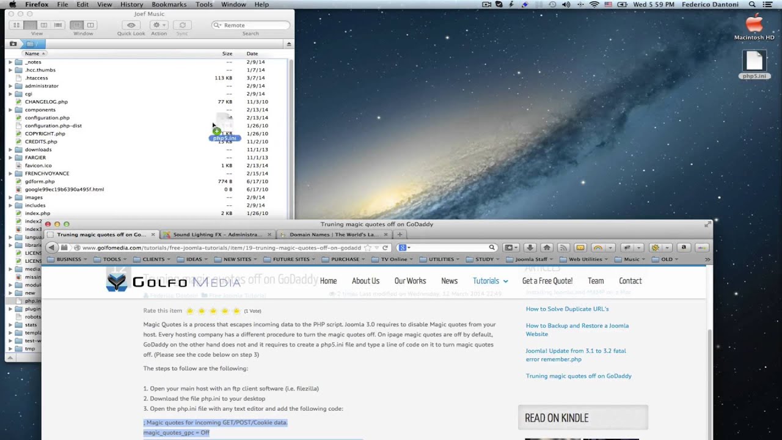
Task: Switch to Domain Names tab
Action: click(x=334, y=235)
